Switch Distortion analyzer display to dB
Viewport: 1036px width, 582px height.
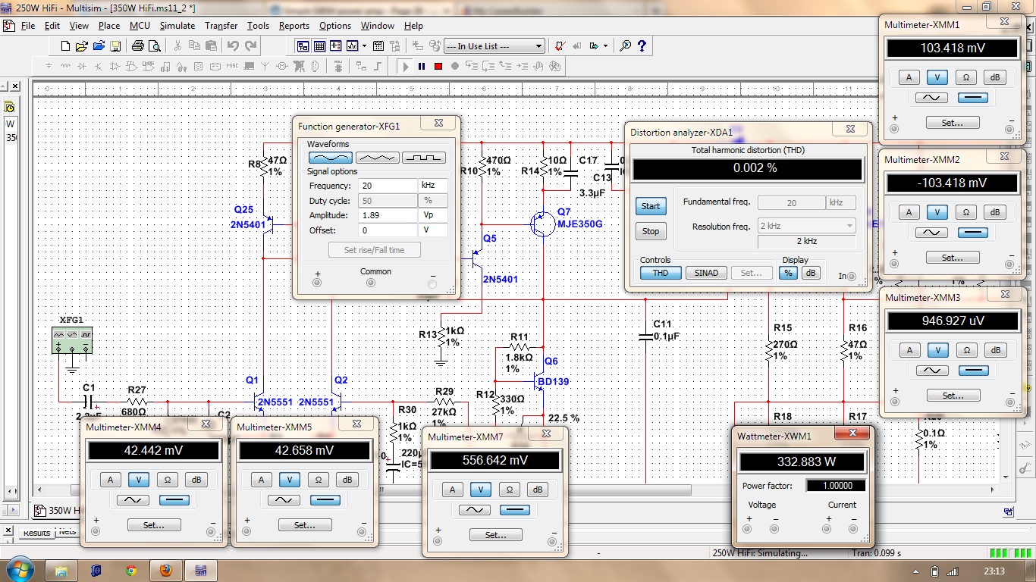(x=812, y=273)
